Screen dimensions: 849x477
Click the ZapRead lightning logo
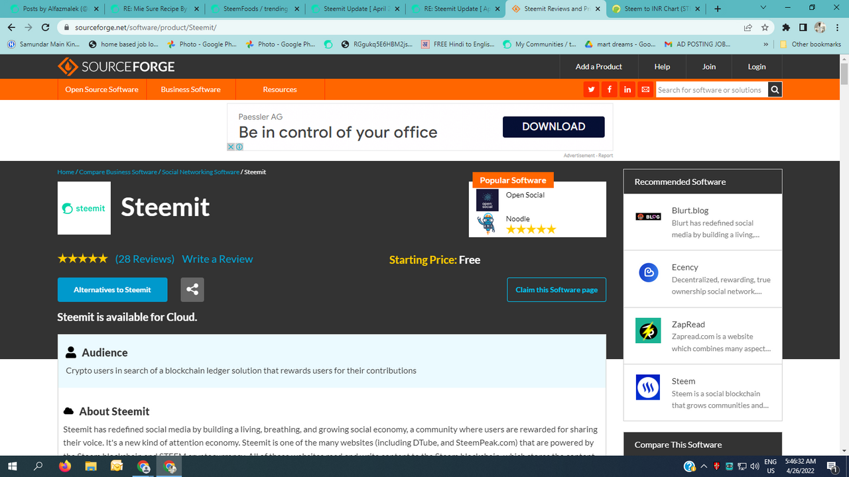648,331
